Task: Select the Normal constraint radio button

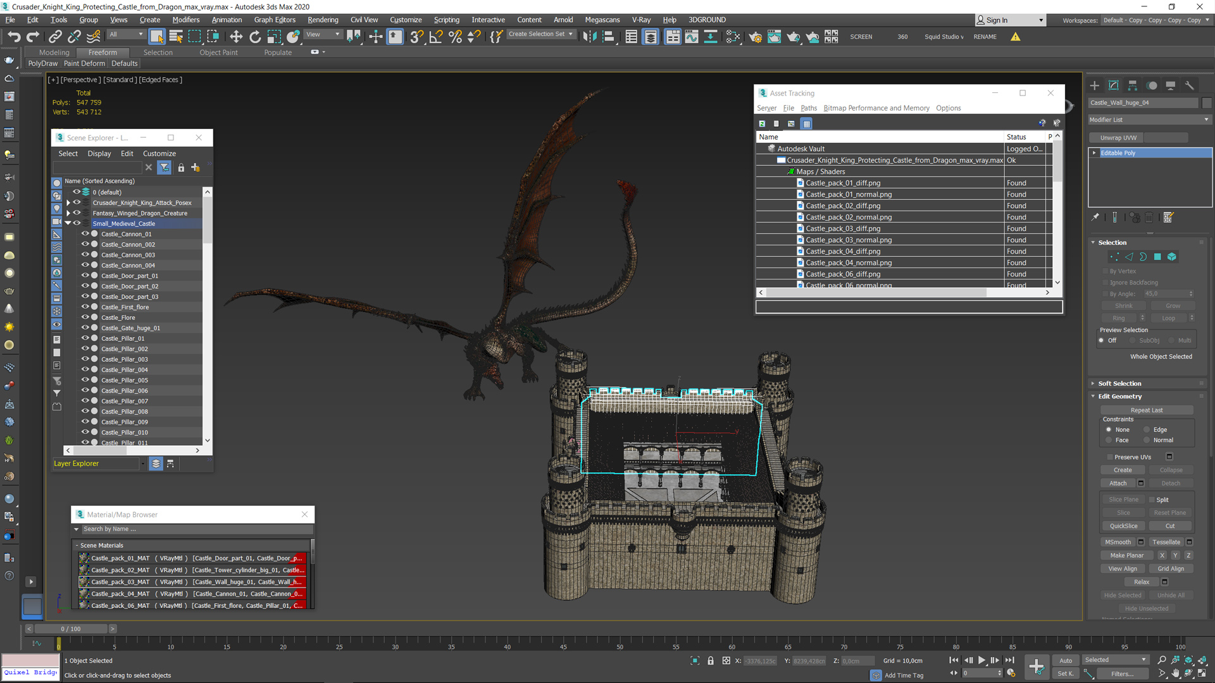Action: tap(1146, 440)
